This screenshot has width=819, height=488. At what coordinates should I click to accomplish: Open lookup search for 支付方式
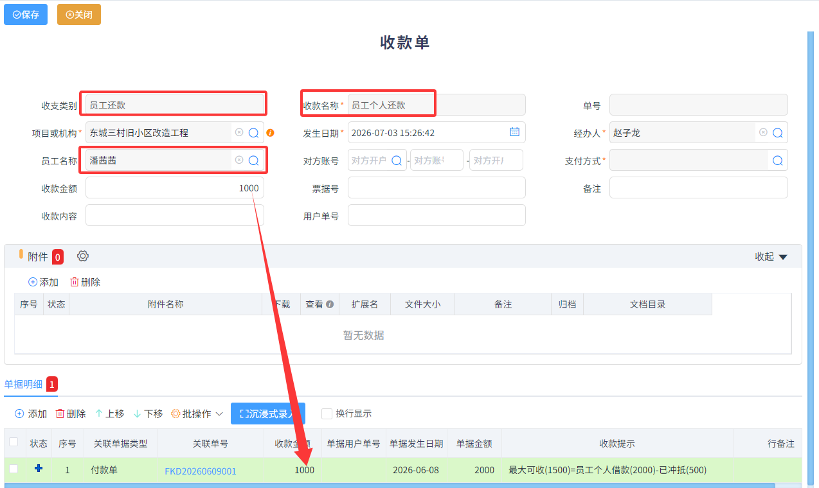[778, 161]
